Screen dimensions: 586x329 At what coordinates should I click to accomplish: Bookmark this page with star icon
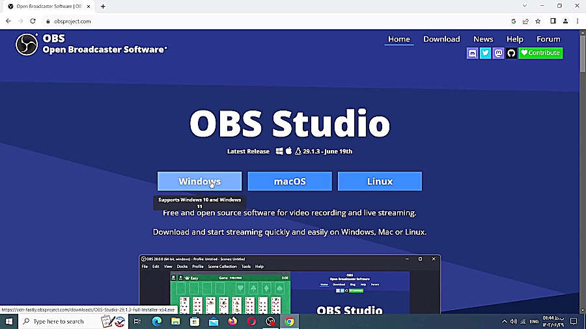coord(538,21)
